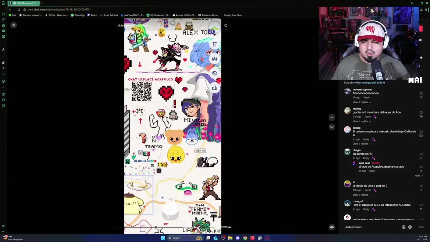The height and width of the screenshot is (242, 430).
Task: Go back in browser history
Action: 10,9
